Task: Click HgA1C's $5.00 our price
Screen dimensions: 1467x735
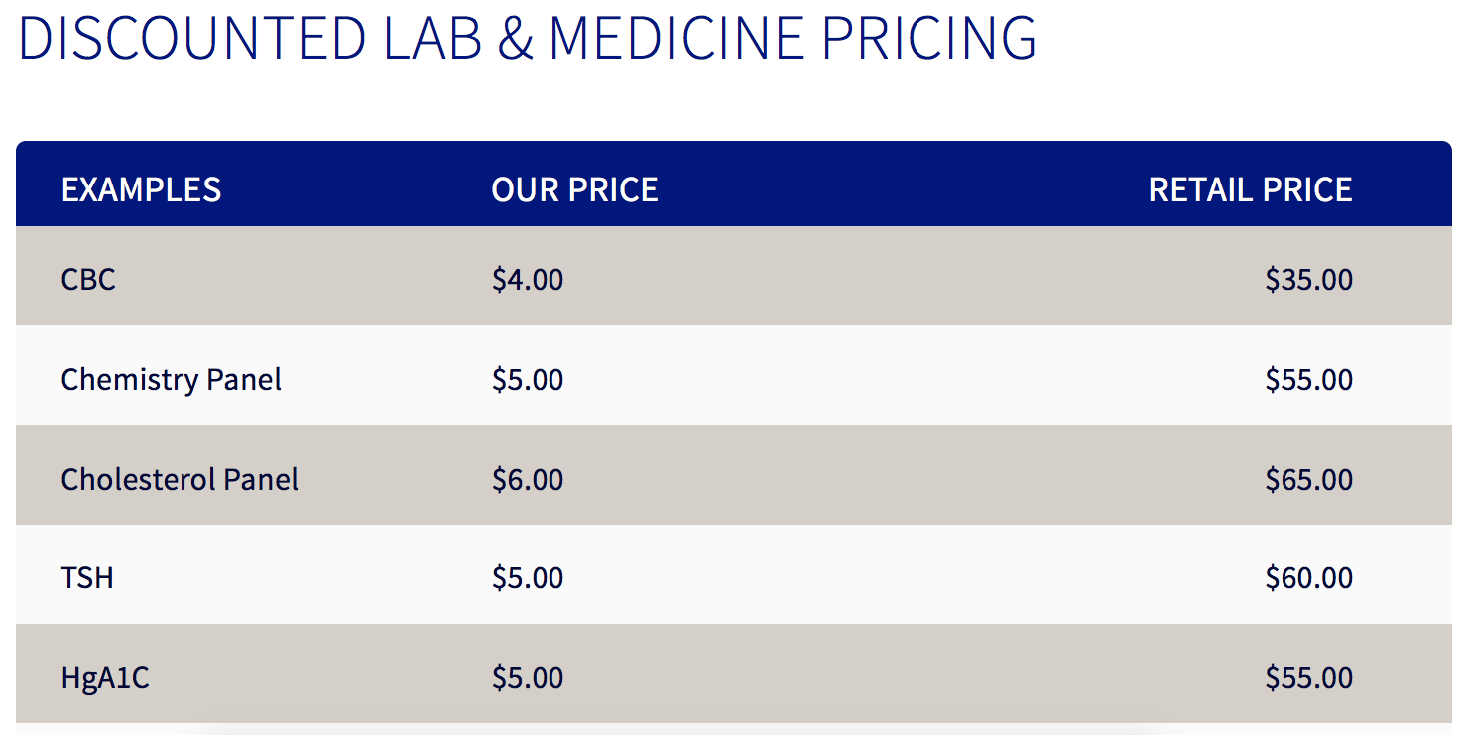Action: tap(528, 678)
